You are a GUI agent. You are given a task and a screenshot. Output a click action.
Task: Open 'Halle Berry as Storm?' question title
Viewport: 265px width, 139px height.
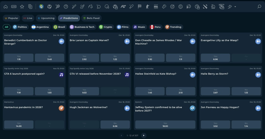pos(214,74)
